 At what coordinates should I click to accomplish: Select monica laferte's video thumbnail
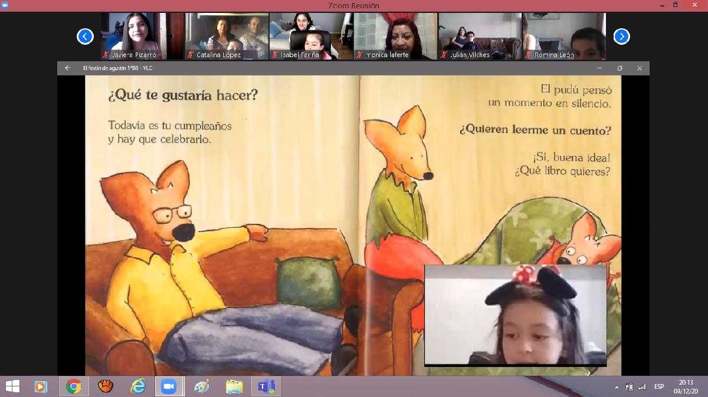(x=395, y=36)
